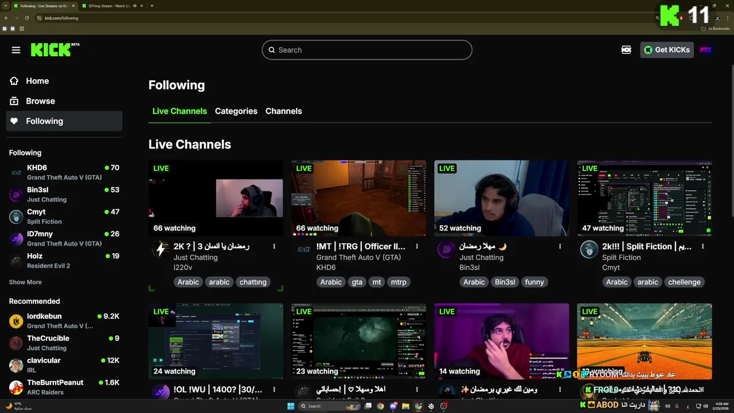This screenshot has height=413, width=734.
Task: Open the Bin3sl stream thumbnail
Action: click(x=501, y=198)
